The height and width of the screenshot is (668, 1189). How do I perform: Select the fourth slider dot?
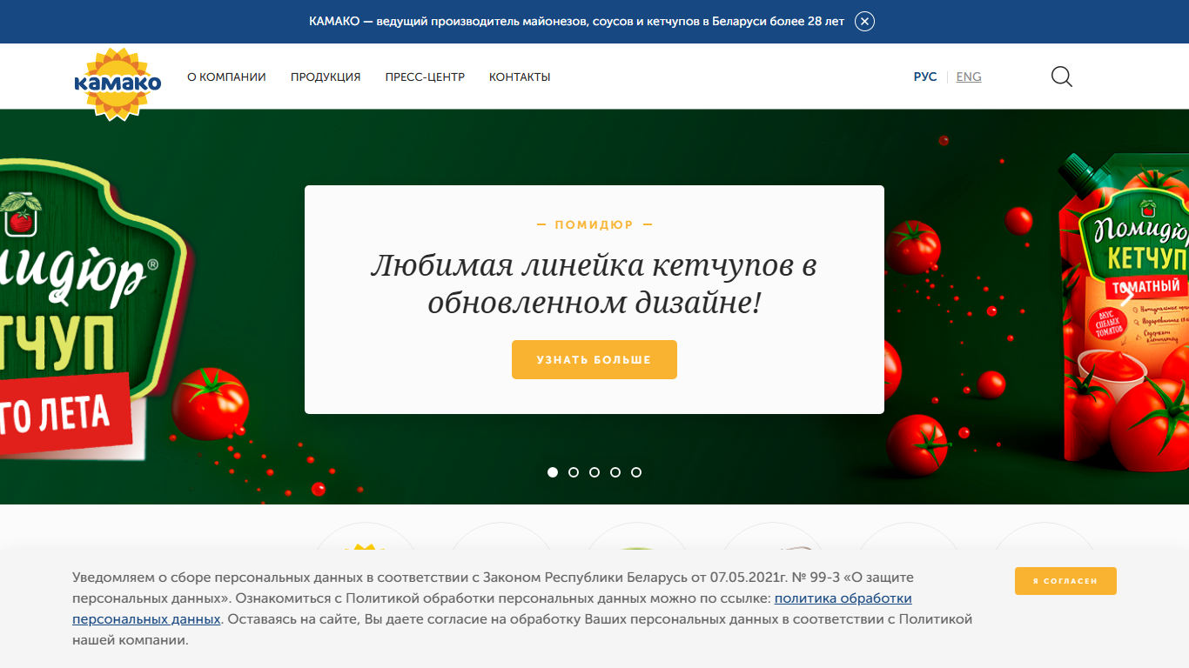(x=615, y=472)
